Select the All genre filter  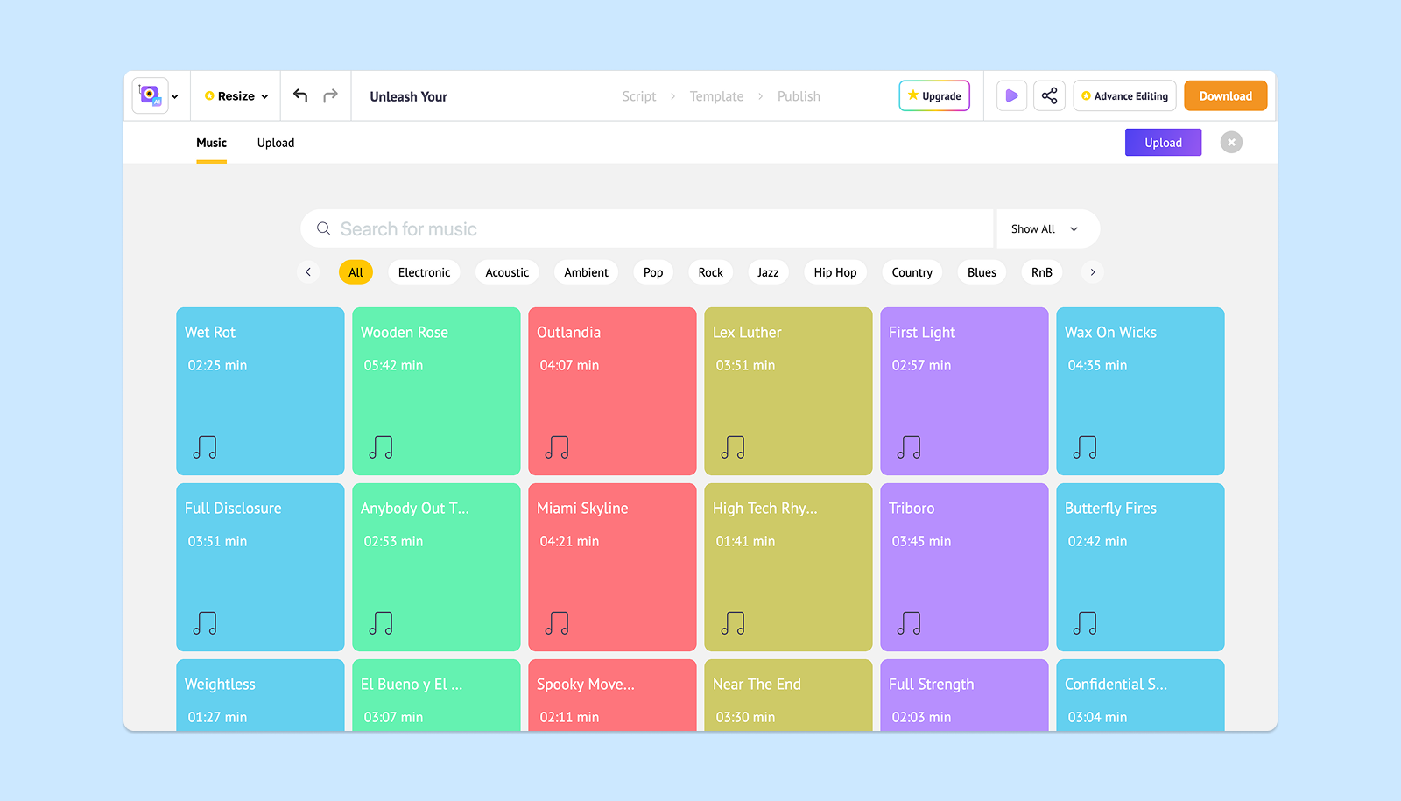click(x=356, y=272)
